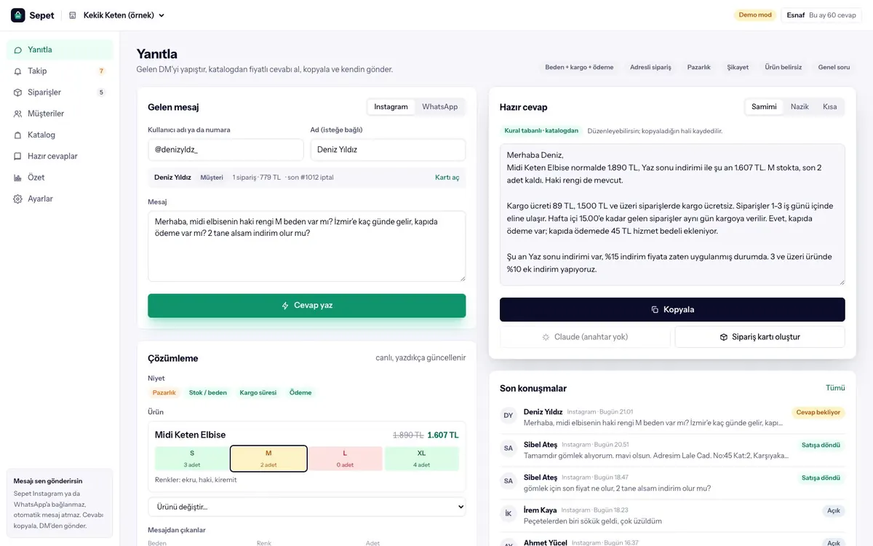This screenshot has height=546, width=873.
Task: Open Müşteriler from the sidebar
Action: click(x=60, y=114)
